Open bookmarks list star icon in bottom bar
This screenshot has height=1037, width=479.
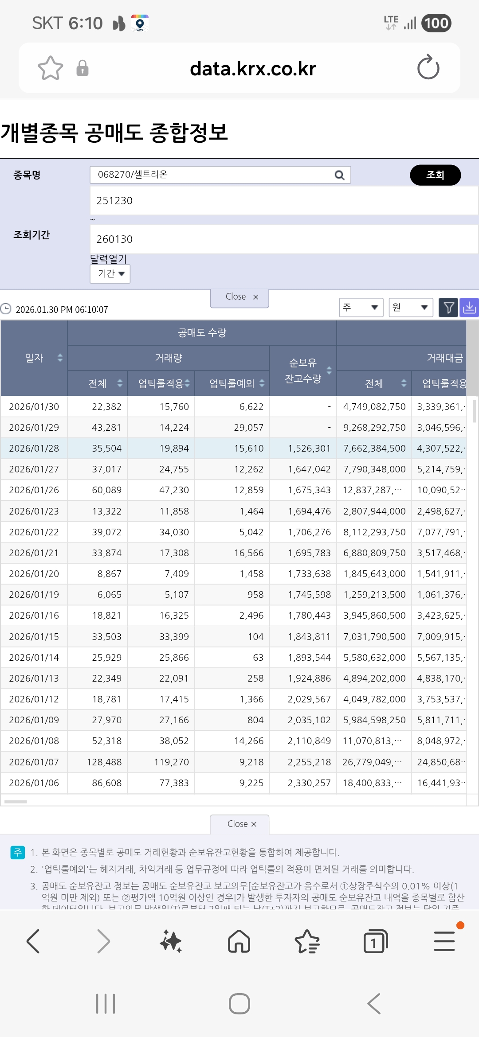point(307,941)
